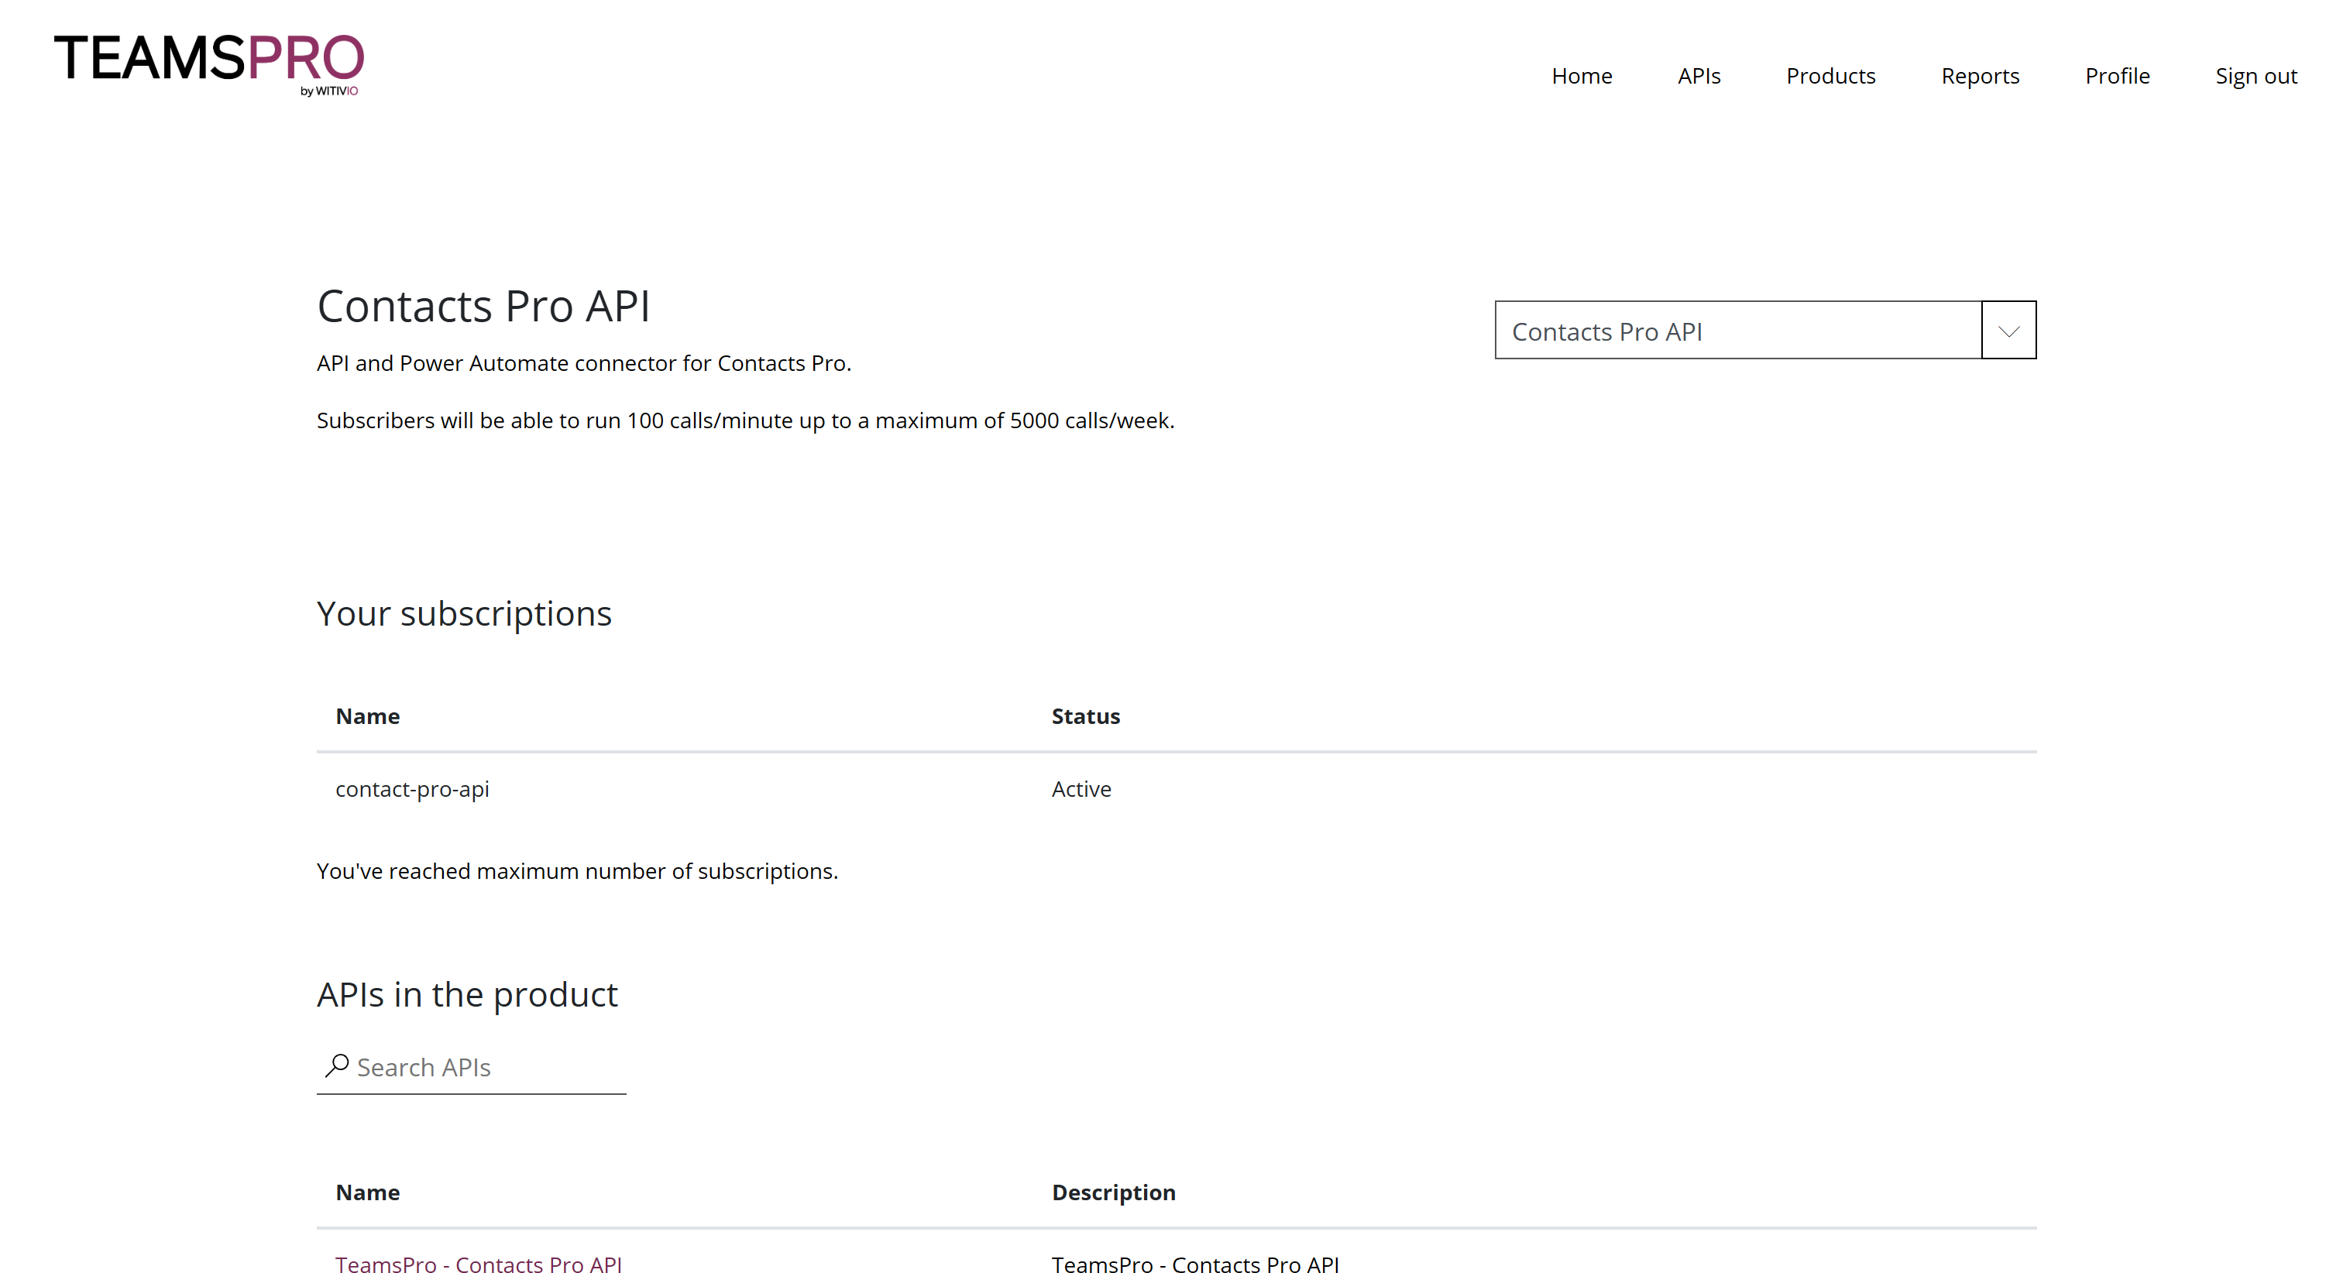
Task: Click the Reports navigation link
Action: pyautogui.click(x=1978, y=75)
